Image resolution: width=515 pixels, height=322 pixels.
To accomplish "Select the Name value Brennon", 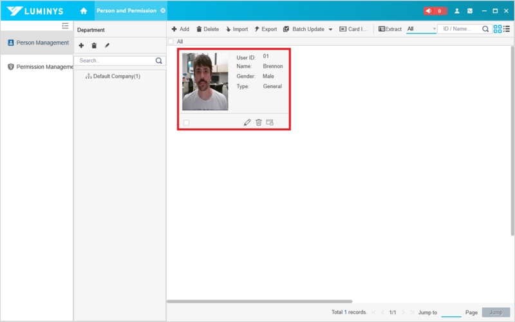I will (x=273, y=66).
